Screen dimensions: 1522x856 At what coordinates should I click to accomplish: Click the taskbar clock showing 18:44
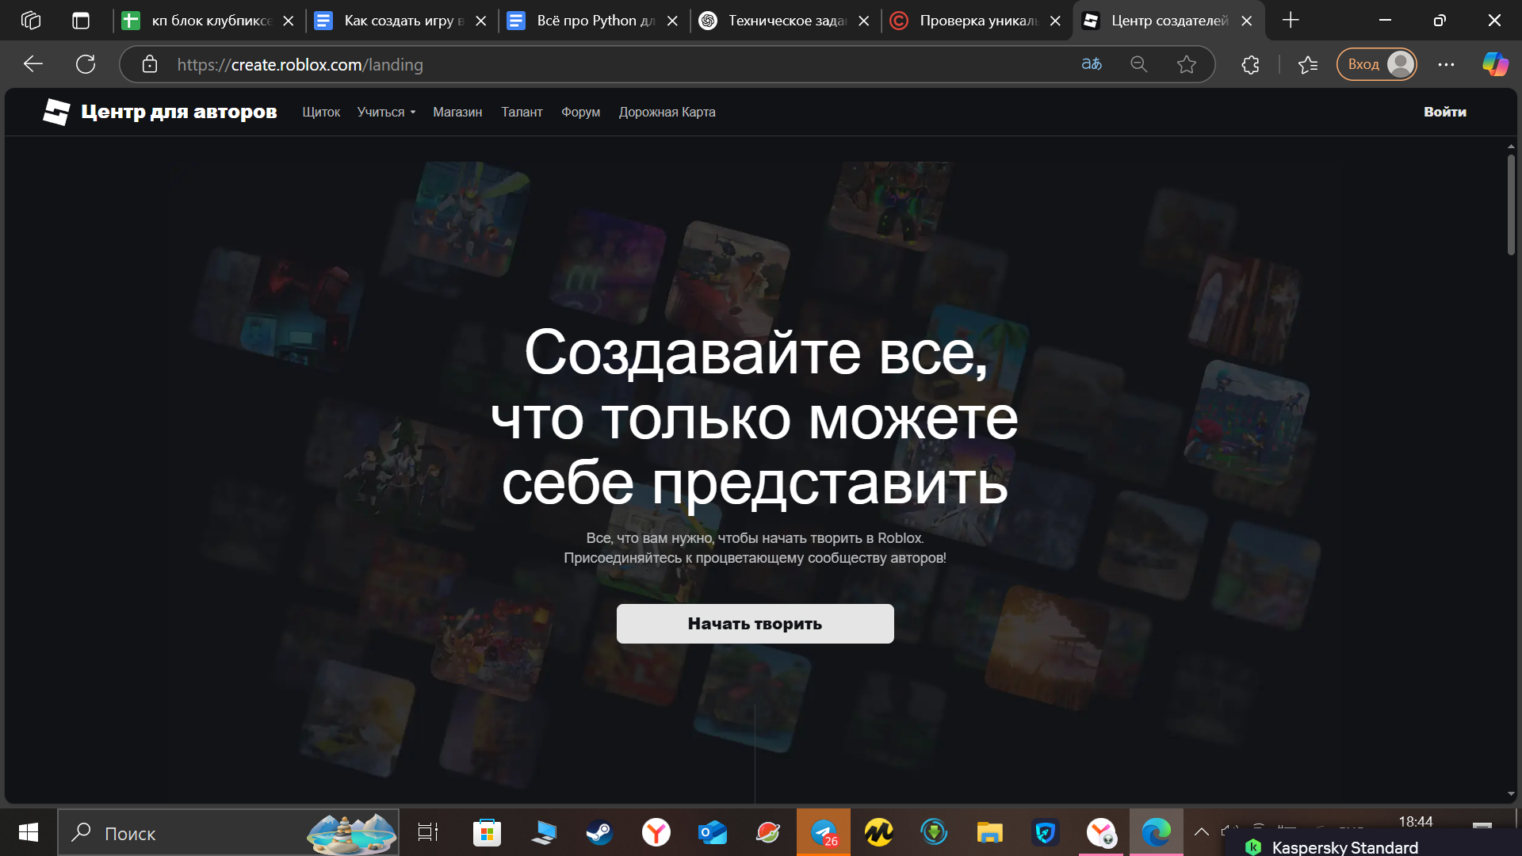coord(1415,822)
